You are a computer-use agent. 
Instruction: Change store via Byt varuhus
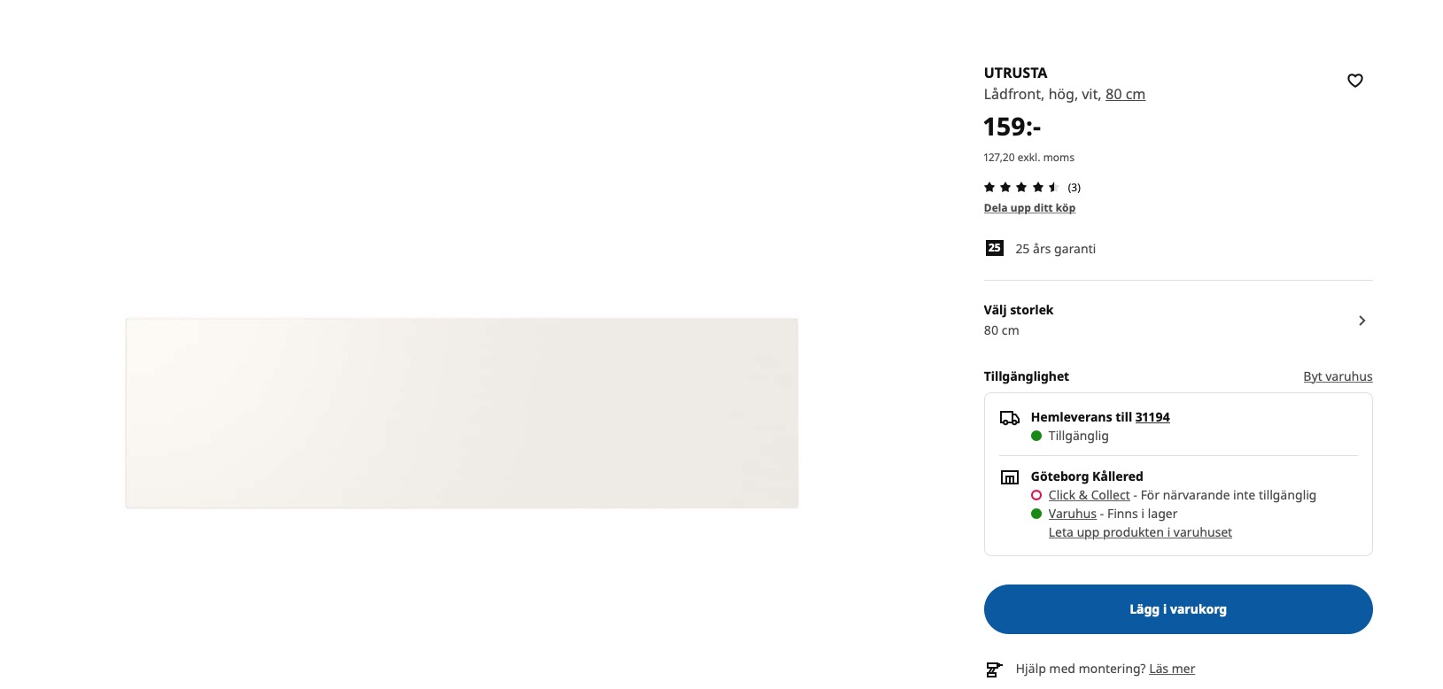(1337, 376)
